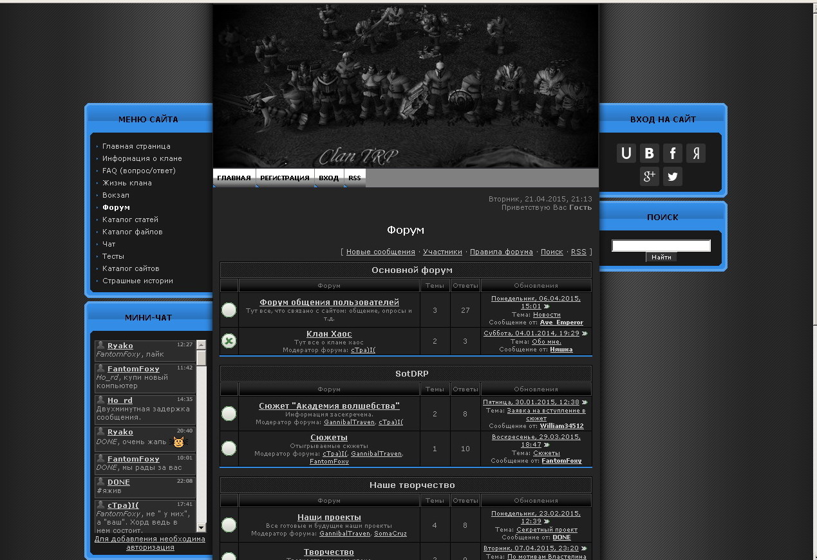
Task: Choose the Google Plus login icon
Action: tap(649, 176)
